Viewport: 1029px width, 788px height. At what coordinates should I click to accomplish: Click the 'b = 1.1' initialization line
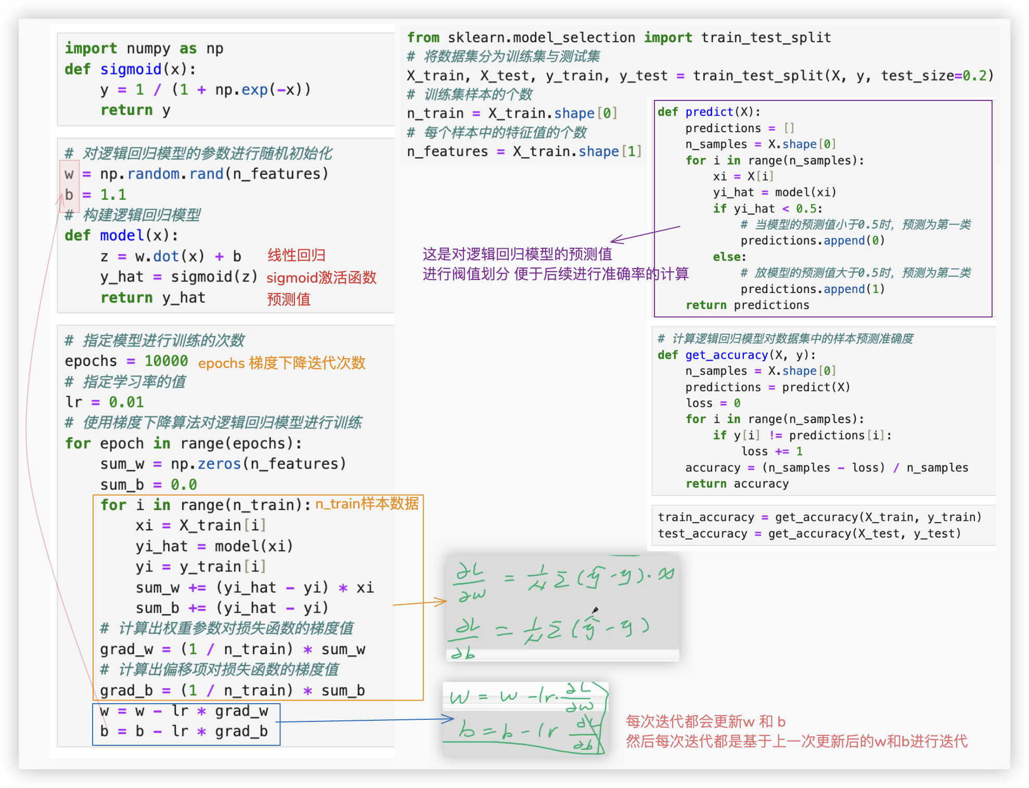(x=96, y=195)
